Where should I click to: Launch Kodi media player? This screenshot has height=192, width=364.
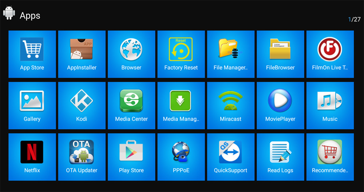(x=82, y=105)
